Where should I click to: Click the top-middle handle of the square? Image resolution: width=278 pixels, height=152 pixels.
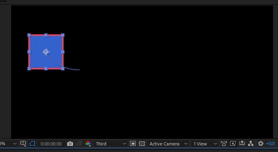pyautogui.click(x=46, y=35)
